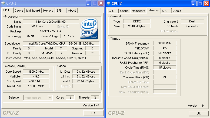This screenshot has height=118, width=210.
Task: Click the Core Speed value 3600.0 MHz
Action: [x=36, y=72]
